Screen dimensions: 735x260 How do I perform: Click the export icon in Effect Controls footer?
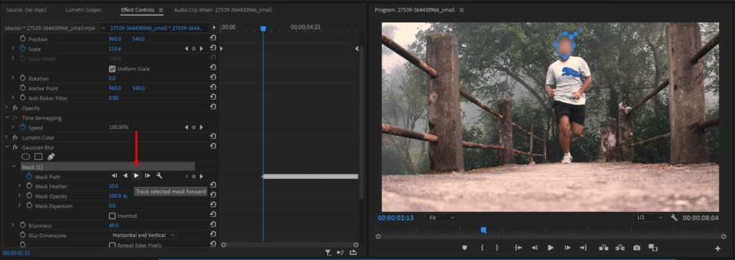(x=352, y=253)
